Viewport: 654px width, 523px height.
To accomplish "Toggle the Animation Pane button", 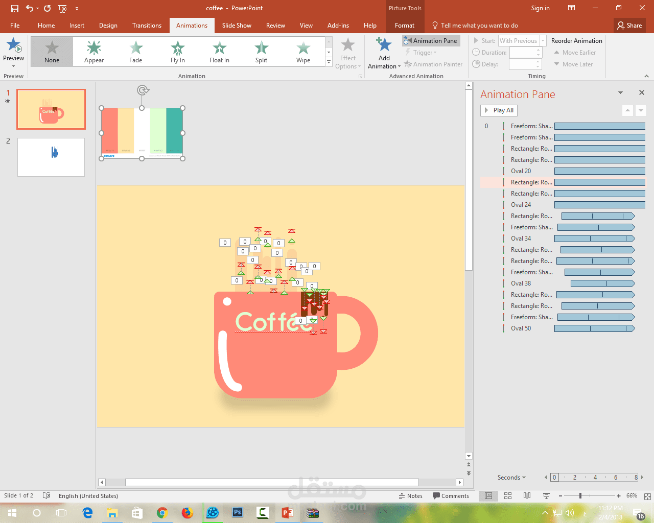I will (431, 41).
